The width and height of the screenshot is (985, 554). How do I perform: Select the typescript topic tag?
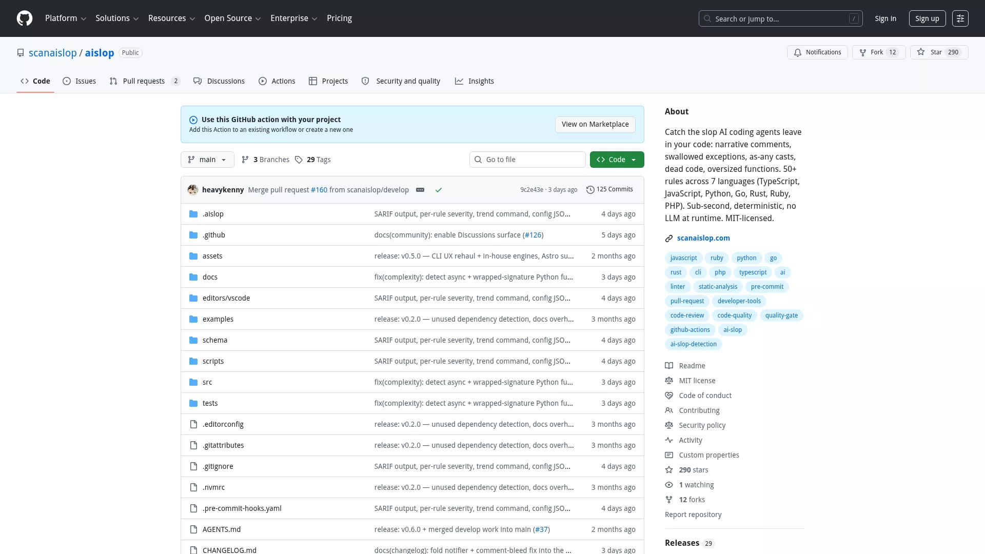[x=753, y=272]
